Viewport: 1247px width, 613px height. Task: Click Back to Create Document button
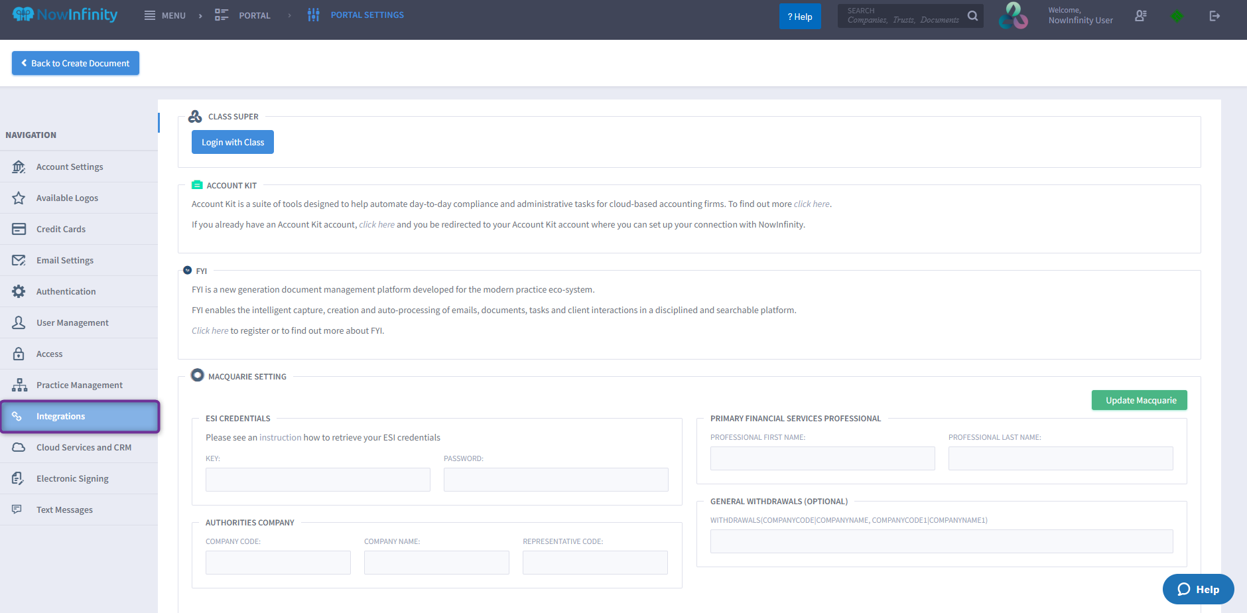[76, 63]
